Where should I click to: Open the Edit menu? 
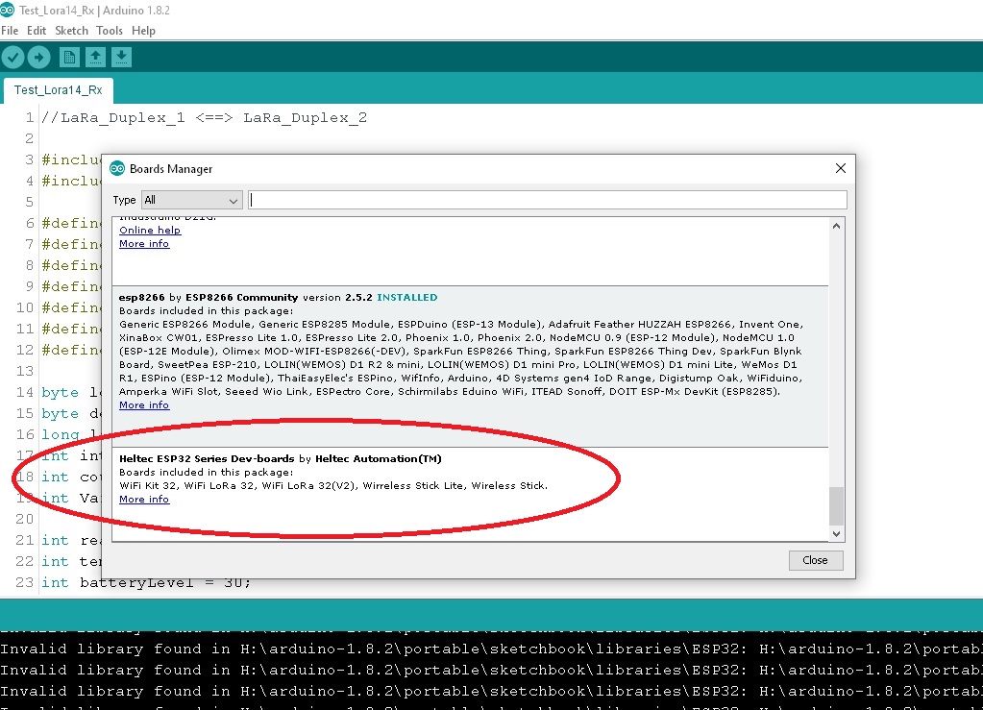click(x=37, y=31)
